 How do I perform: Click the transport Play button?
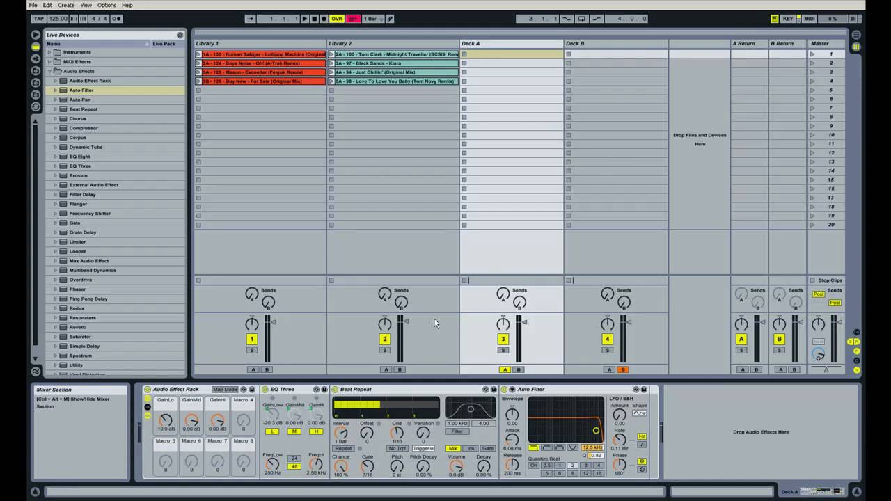pyautogui.click(x=305, y=19)
